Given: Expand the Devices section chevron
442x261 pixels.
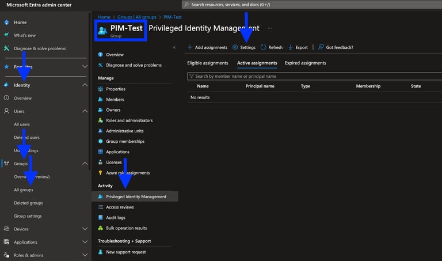Looking at the screenshot, I should (85, 229).
